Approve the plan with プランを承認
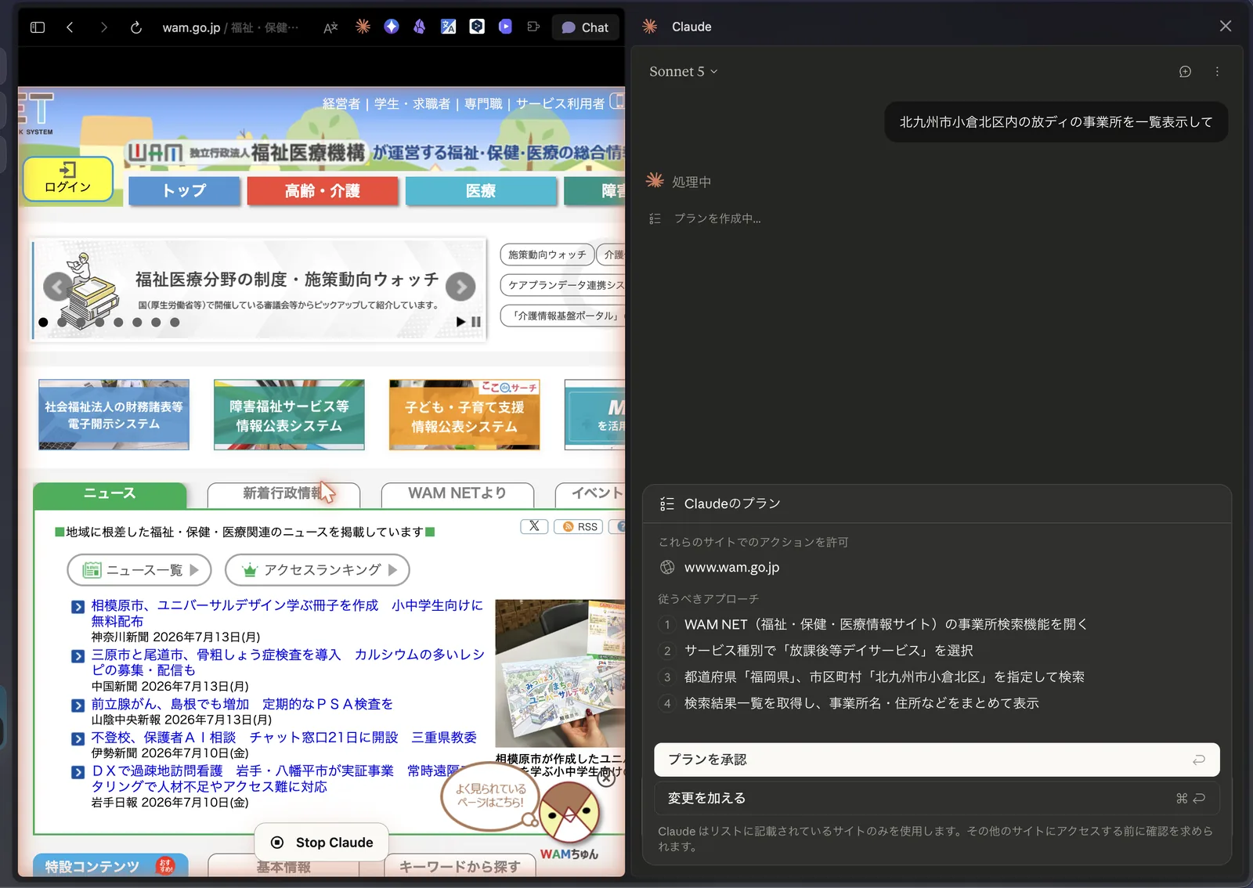 click(x=937, y=760)
